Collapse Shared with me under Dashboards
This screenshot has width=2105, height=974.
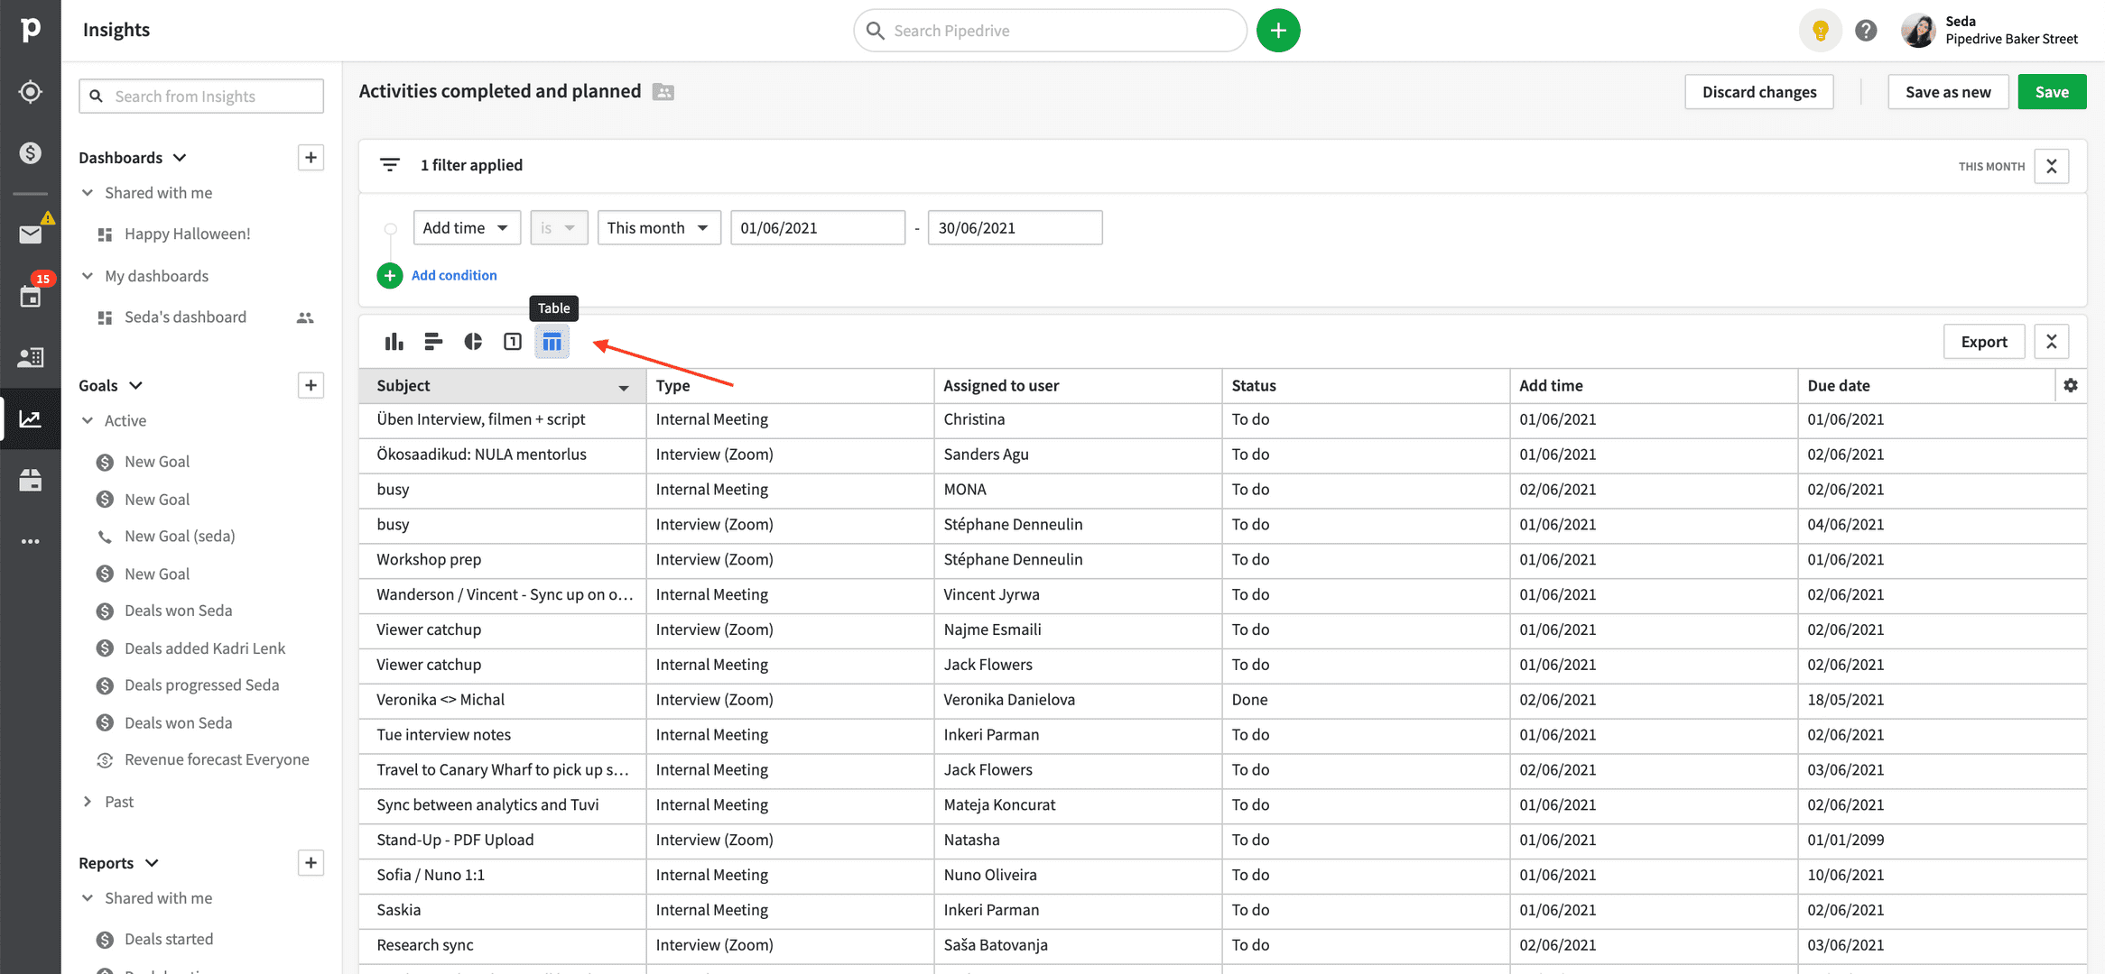tap(88, 193)
